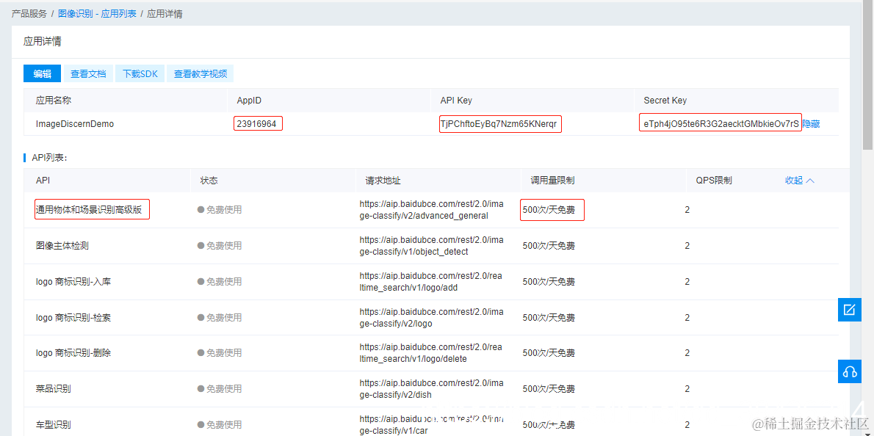Screen dimensions: 874x436
Task: Click the 状态 column header
Action: pyautogui.click(x=209, y=181)
